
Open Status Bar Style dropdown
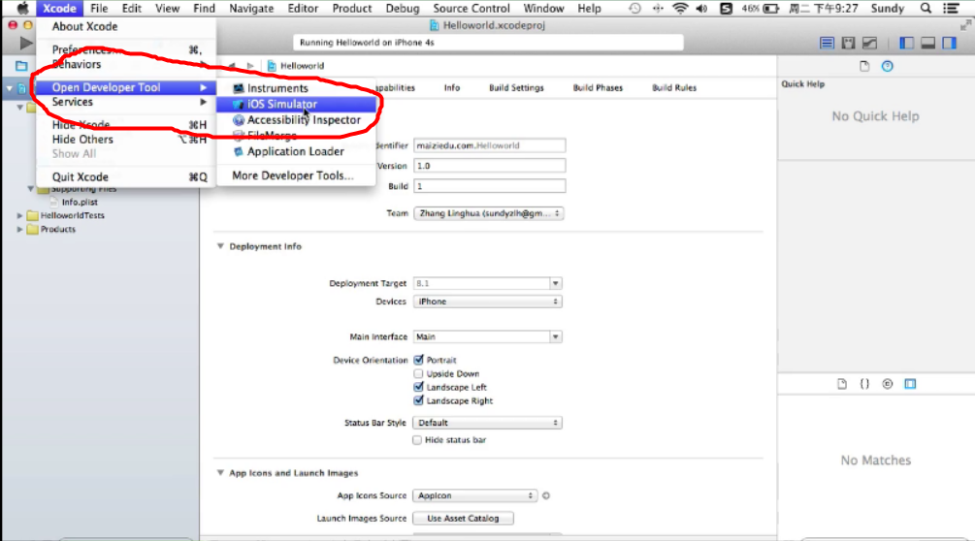pos(487,423)
